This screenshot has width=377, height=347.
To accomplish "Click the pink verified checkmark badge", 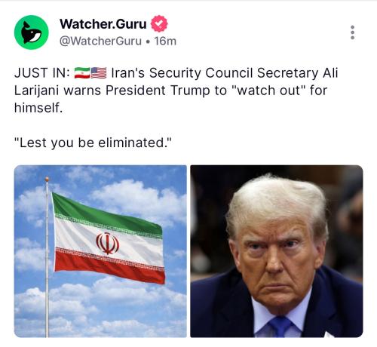I will click(159, 23).
